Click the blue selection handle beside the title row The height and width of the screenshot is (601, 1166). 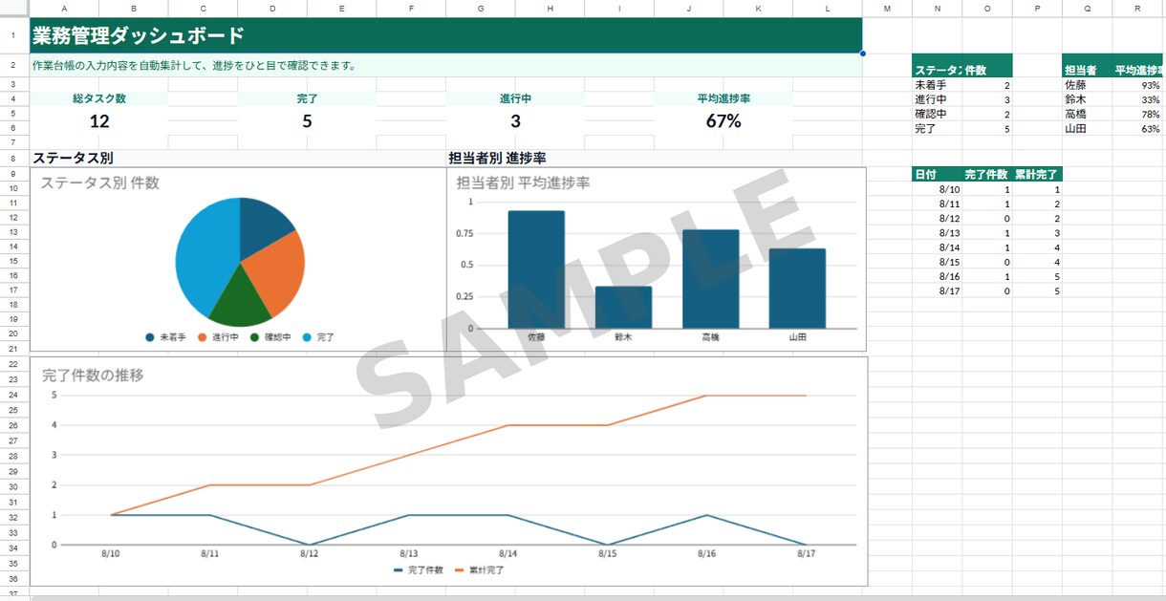pyautogui.click(x=863, y=54)
